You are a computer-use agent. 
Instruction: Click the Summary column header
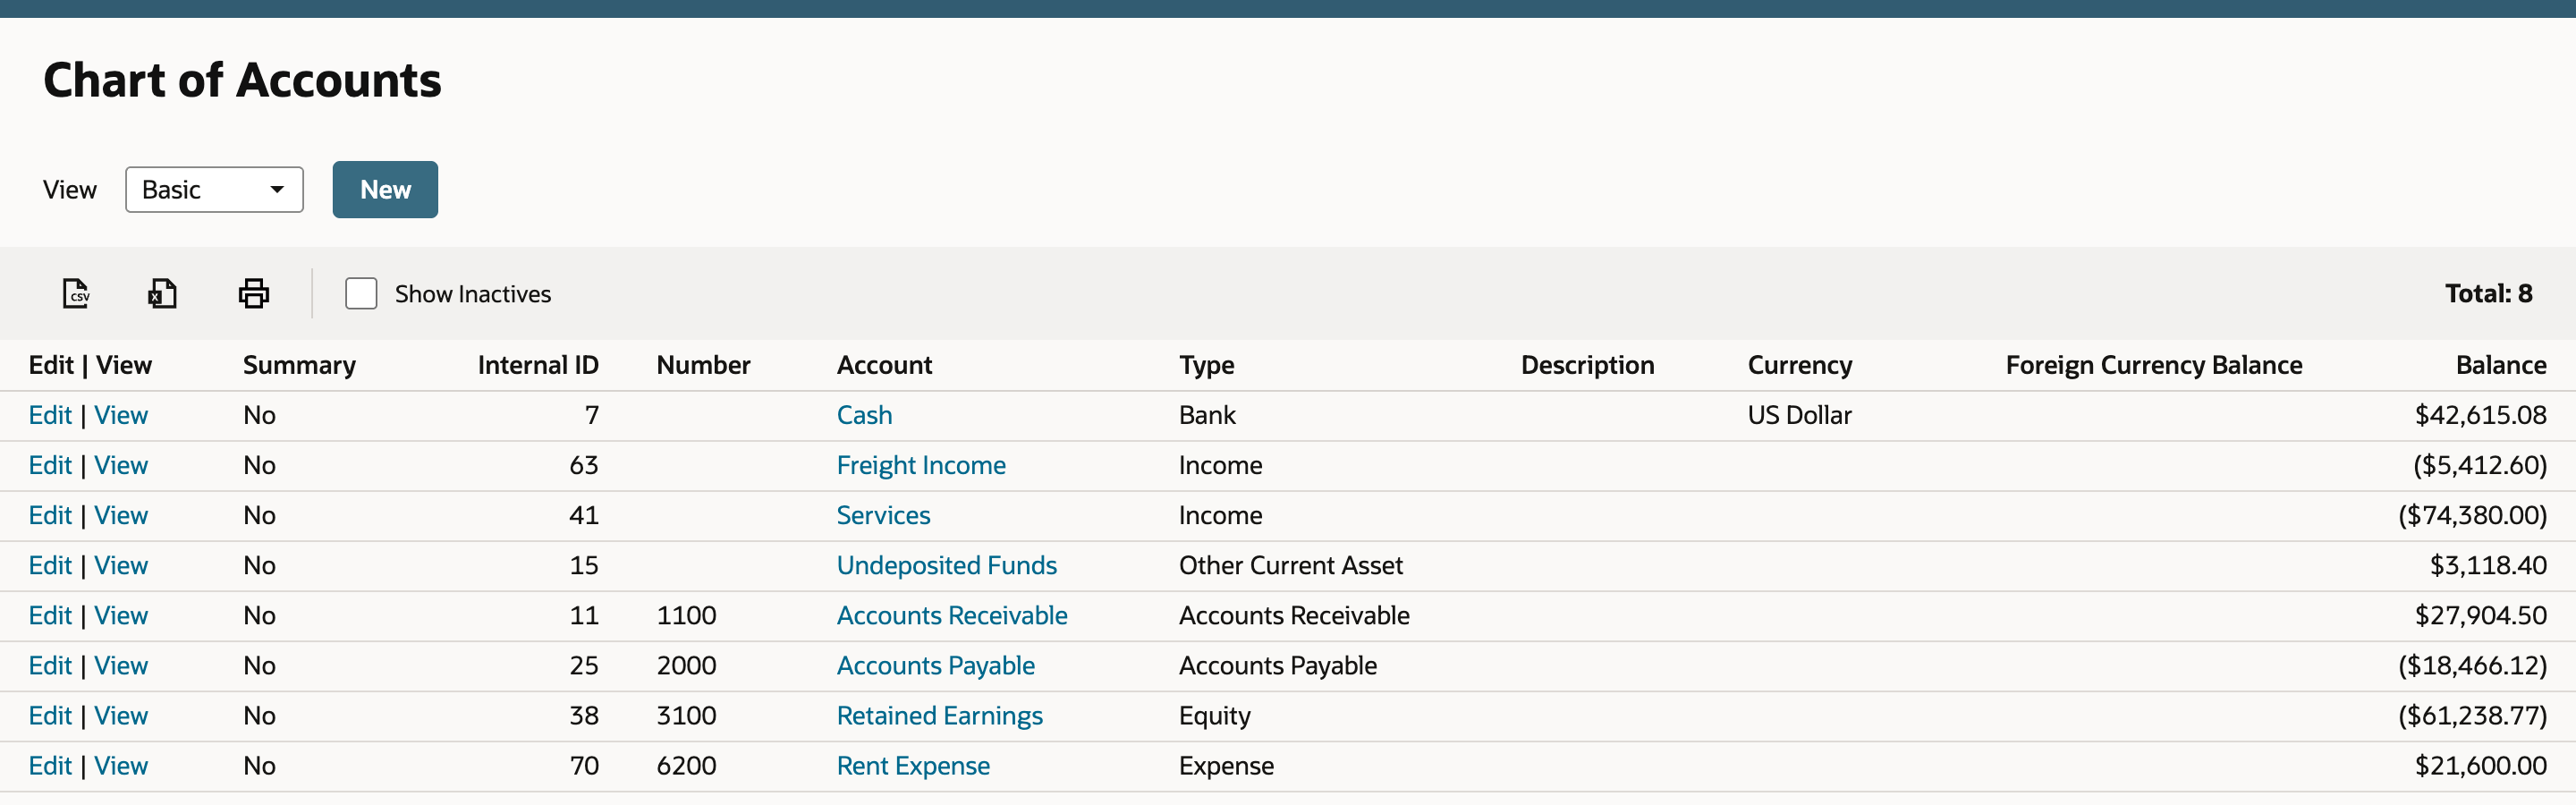299,365
